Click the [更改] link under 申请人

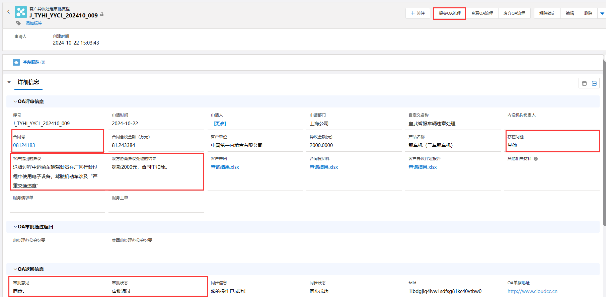(220, 124)
